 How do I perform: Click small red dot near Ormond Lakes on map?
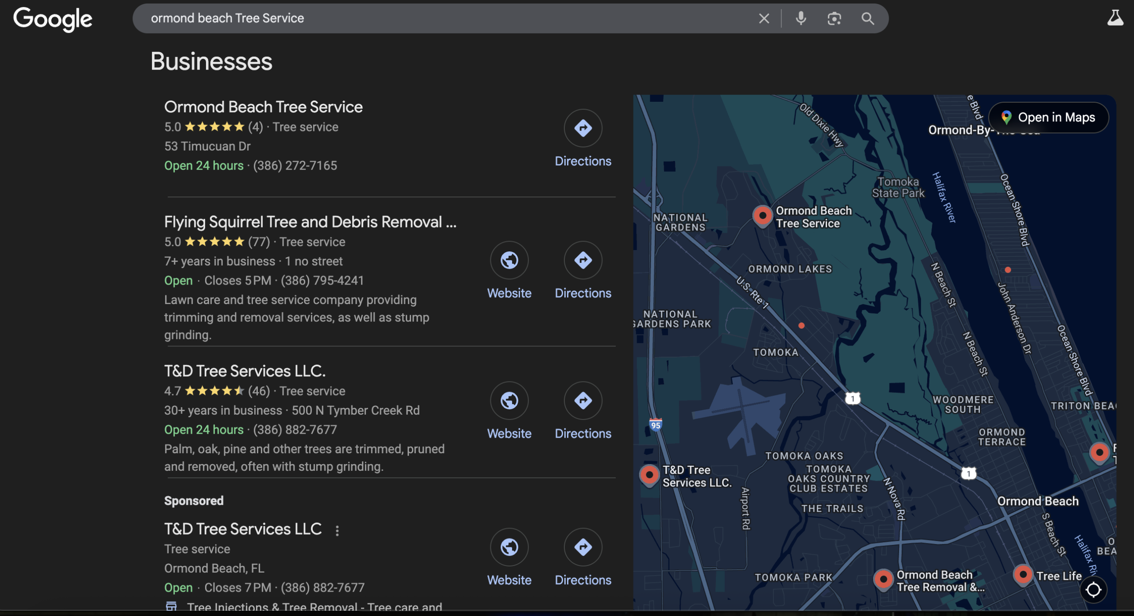point(801,326)
